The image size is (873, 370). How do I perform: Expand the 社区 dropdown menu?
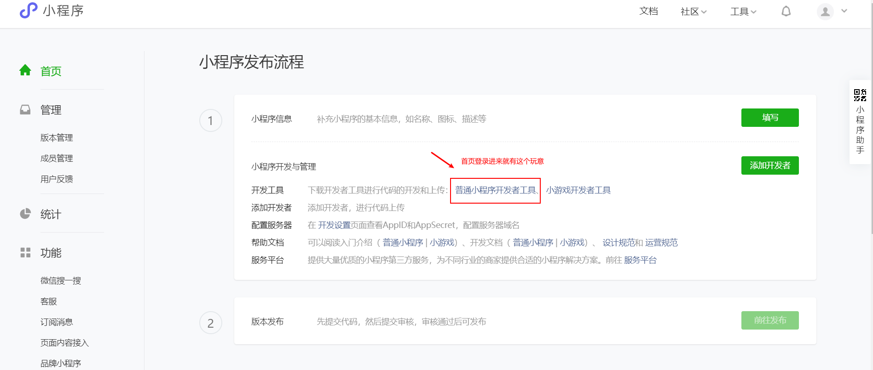pos(694,11)
